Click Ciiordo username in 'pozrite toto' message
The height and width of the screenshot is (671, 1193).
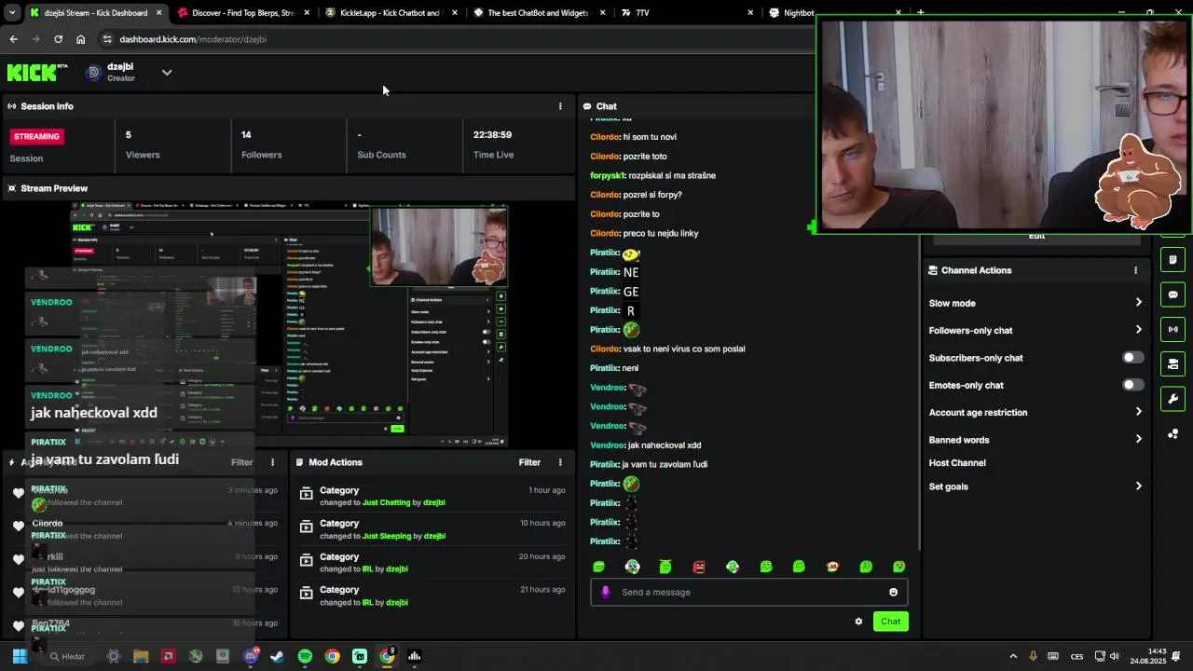pyautogui.click(x=605, y=157)
